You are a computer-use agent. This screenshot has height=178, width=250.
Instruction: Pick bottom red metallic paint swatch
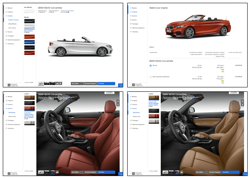(30, 53)
